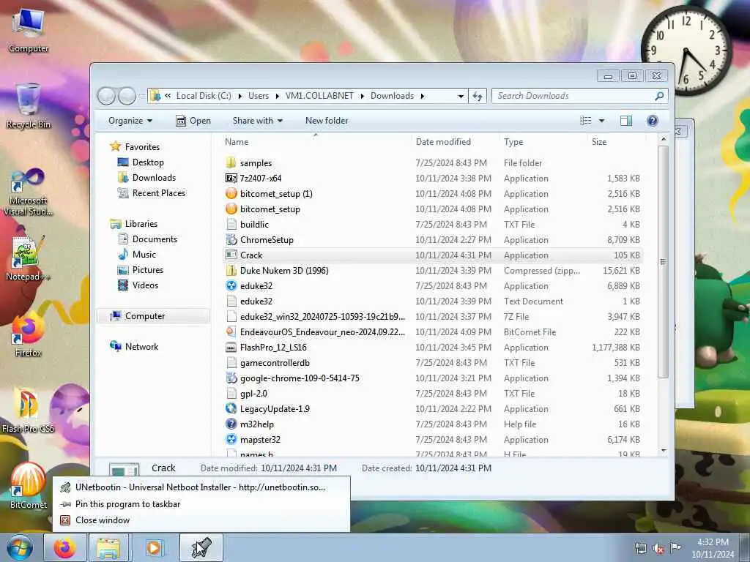Screen dimensions: 750x562
Task: Toggle the preview pane icon
Action: [625, 121]
